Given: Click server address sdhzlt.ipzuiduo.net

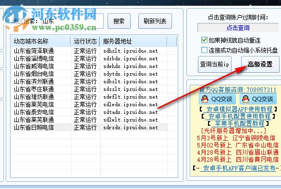Looking at the screenshot, I should pos(131,51).
